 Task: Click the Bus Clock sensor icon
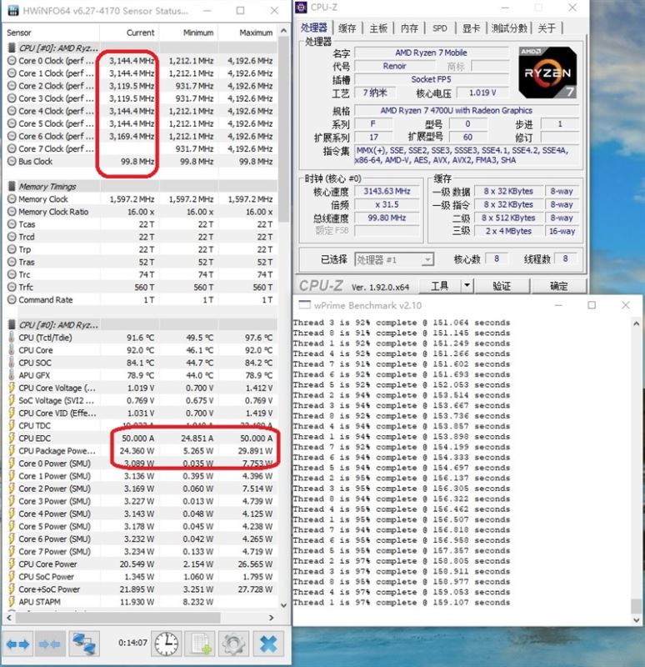pos(12,162)
